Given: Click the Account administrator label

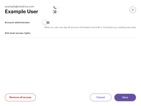Looking at the screenshot, I should click(x=17, y=22).
